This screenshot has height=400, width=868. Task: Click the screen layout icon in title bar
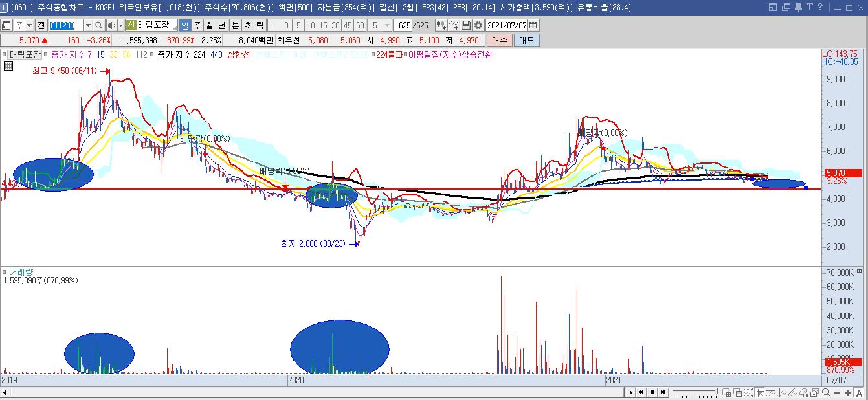[x=773, y=7]
